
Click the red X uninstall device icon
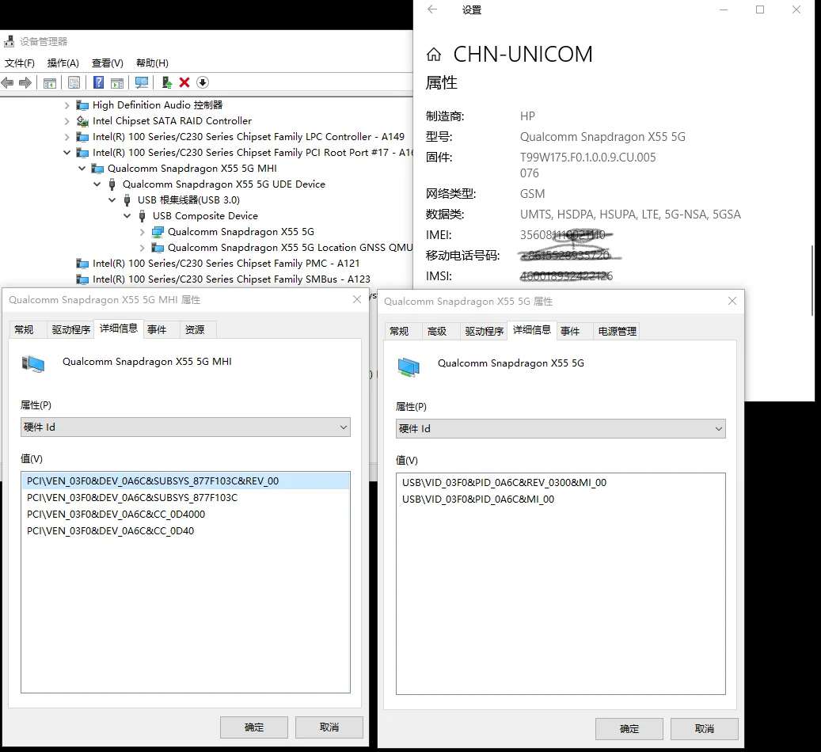[x=184, y=82]
